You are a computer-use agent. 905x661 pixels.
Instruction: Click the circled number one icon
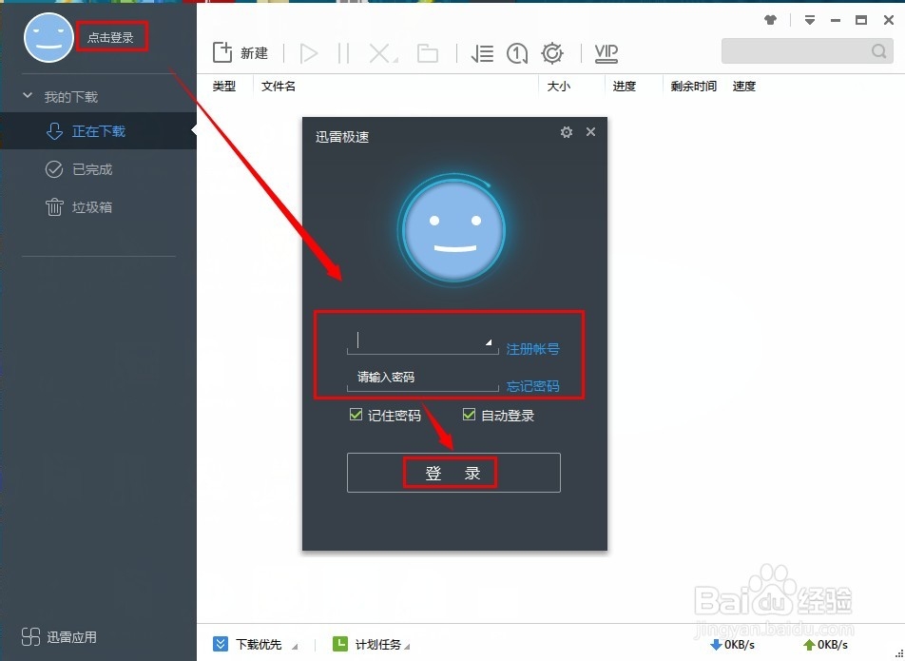click(517, 53)
